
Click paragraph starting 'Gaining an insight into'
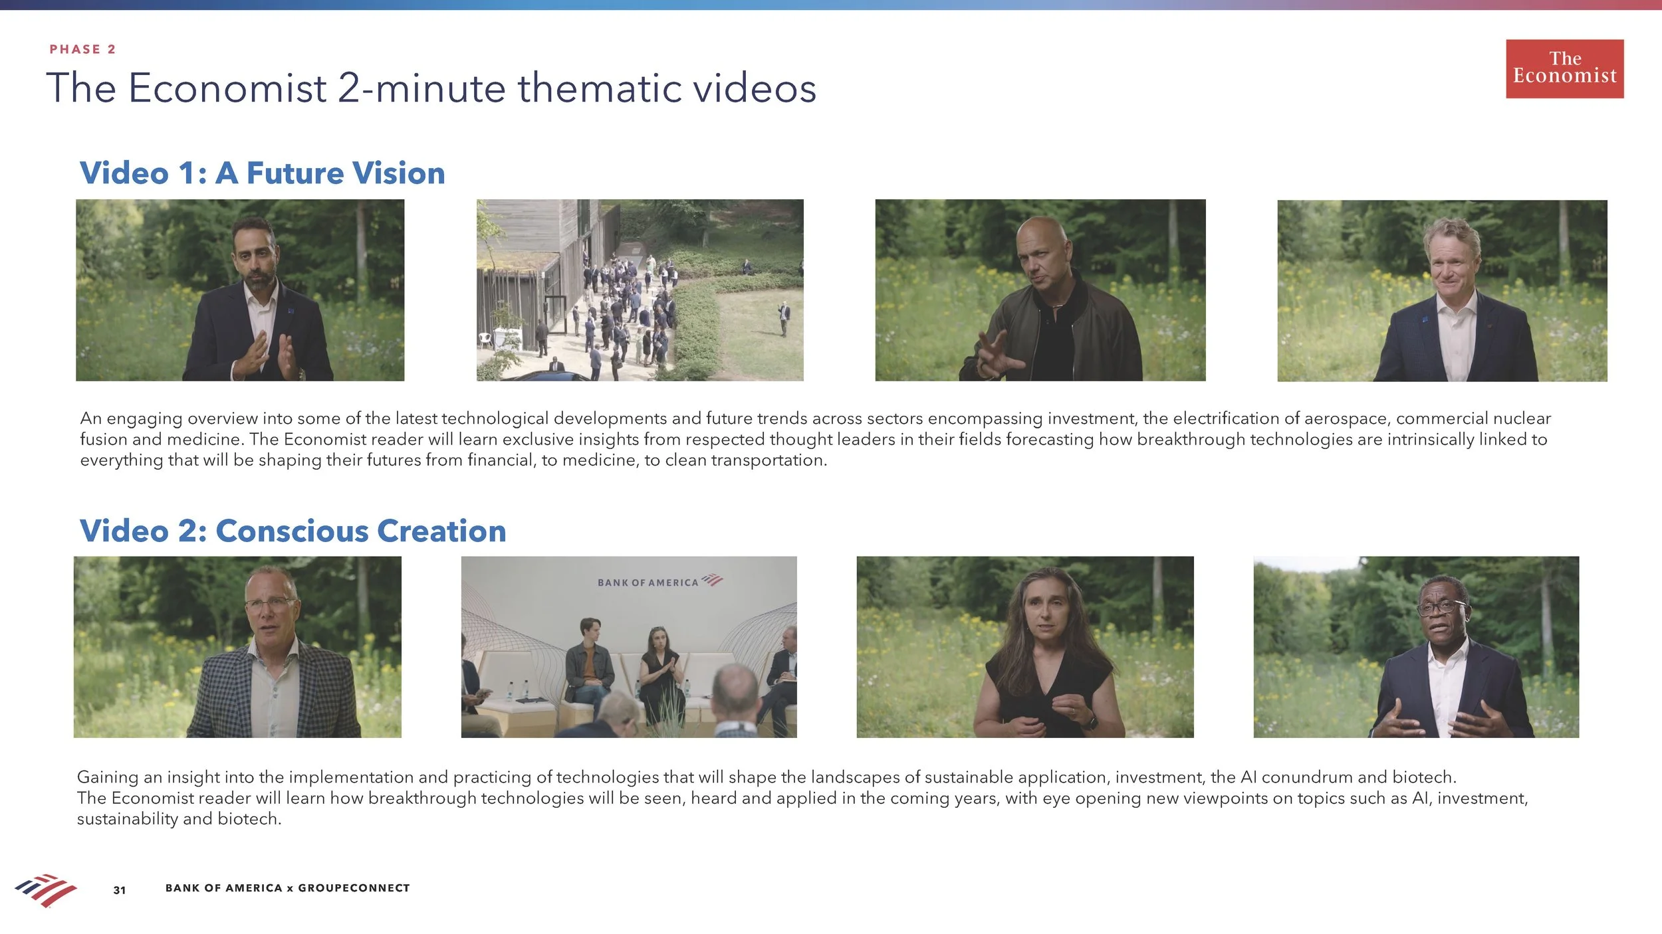tap(802, 798)
